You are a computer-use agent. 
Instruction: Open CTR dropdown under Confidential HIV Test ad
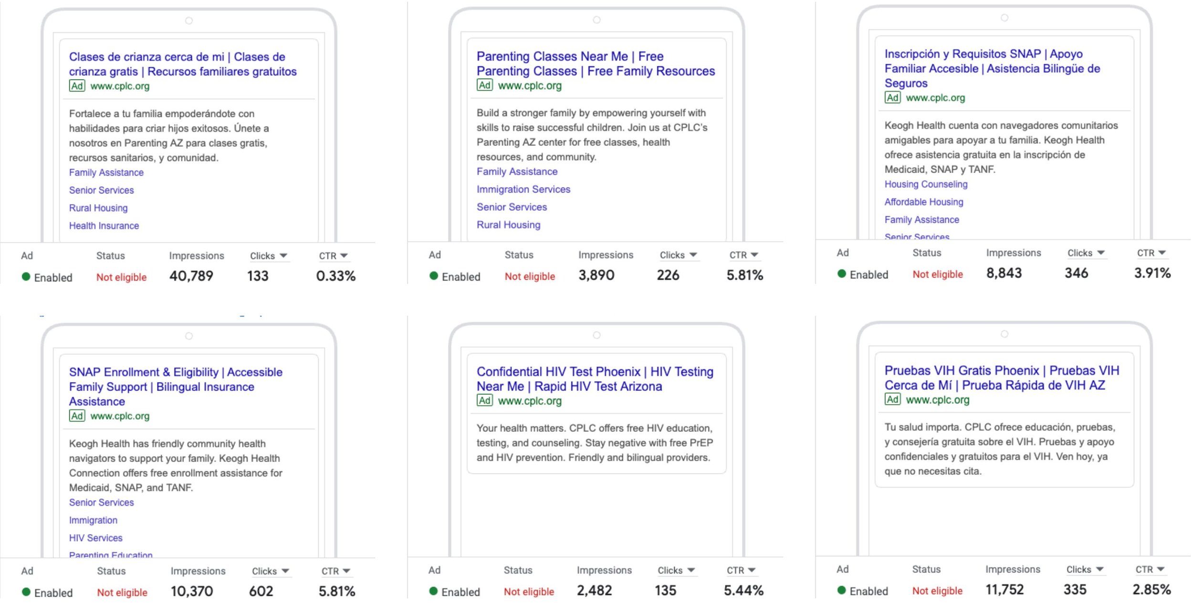(741, 570)
